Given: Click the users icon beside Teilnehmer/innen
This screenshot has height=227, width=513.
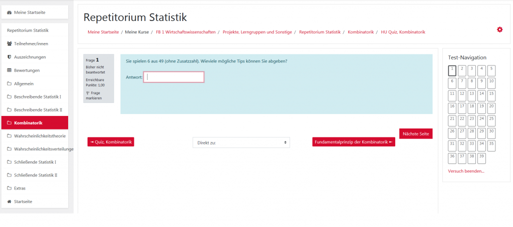Looking at the screenshot, I should pyautogui.click(x=10, y=43).
